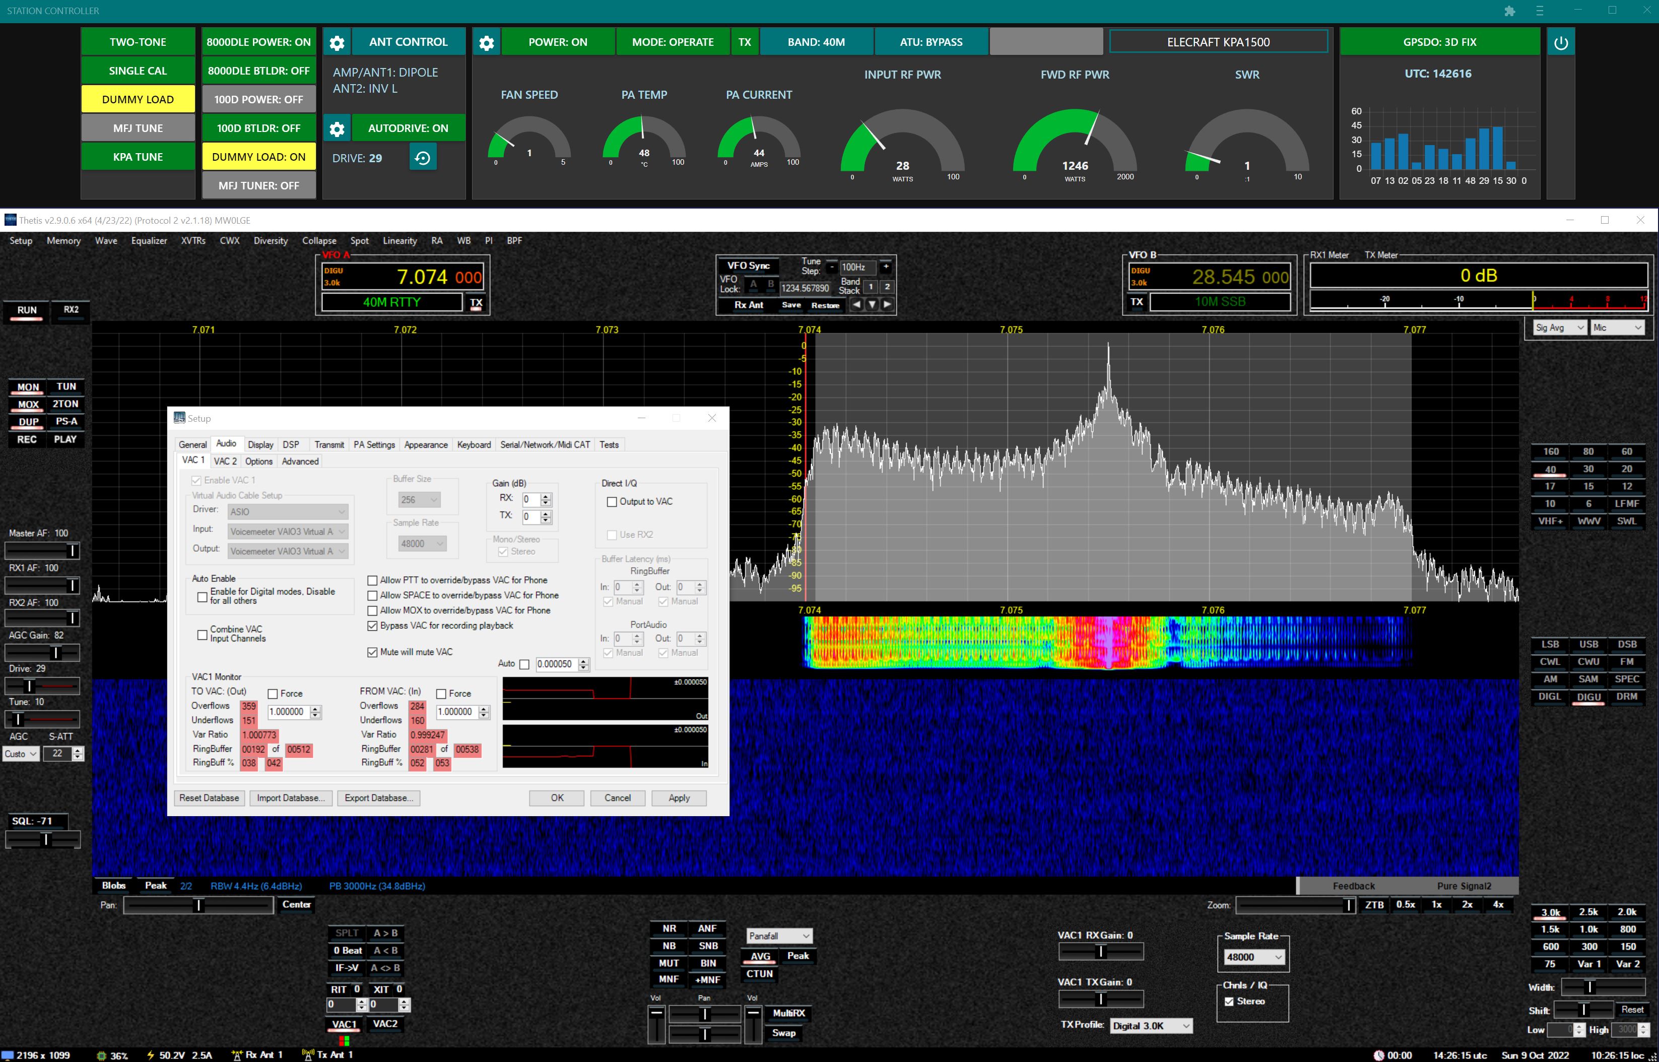Image resolution: width=1659 pixels, height=1062 pixels.
Task: Click Reset Database button
Action: 209,798
